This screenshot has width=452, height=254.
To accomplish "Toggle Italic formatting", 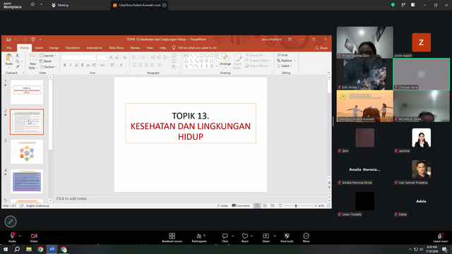I will click(71, 65).
